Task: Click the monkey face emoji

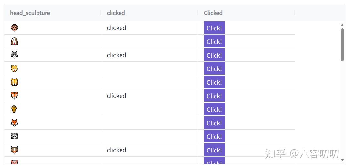Action: [x=14, y=28]
